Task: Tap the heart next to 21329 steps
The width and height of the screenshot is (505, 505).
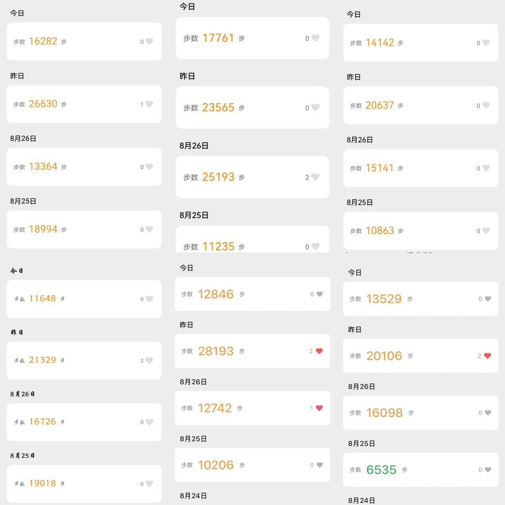Action: [149, 361]
